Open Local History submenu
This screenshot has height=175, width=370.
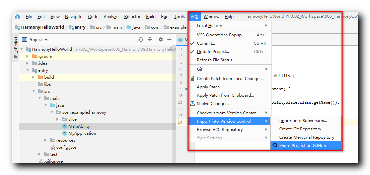[x=230, y=26]
